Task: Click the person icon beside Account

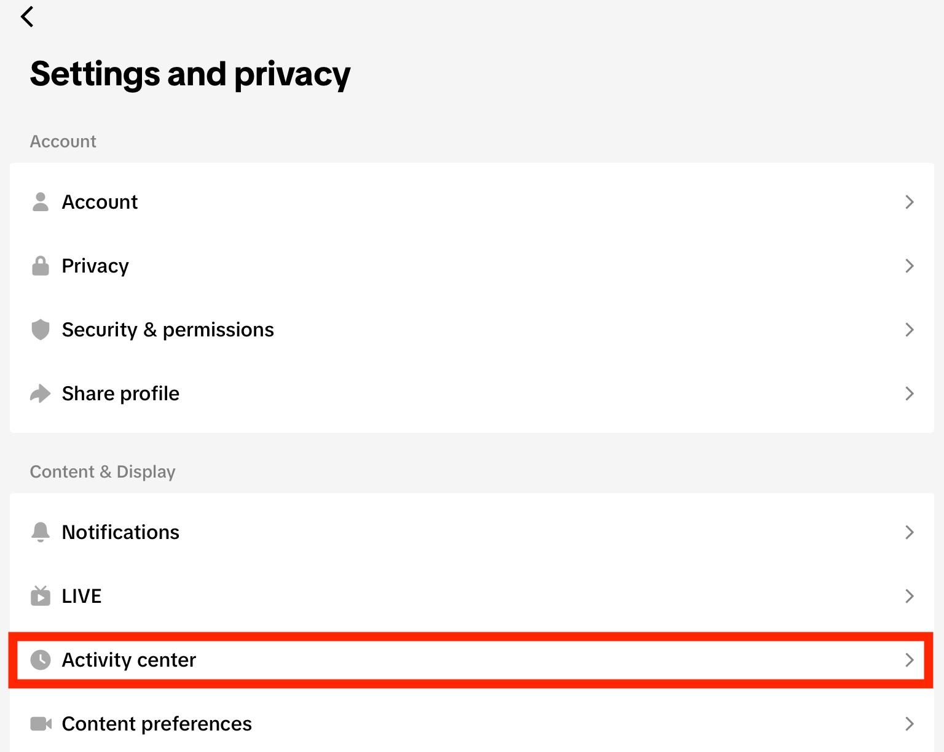Action: pos(41,202)
